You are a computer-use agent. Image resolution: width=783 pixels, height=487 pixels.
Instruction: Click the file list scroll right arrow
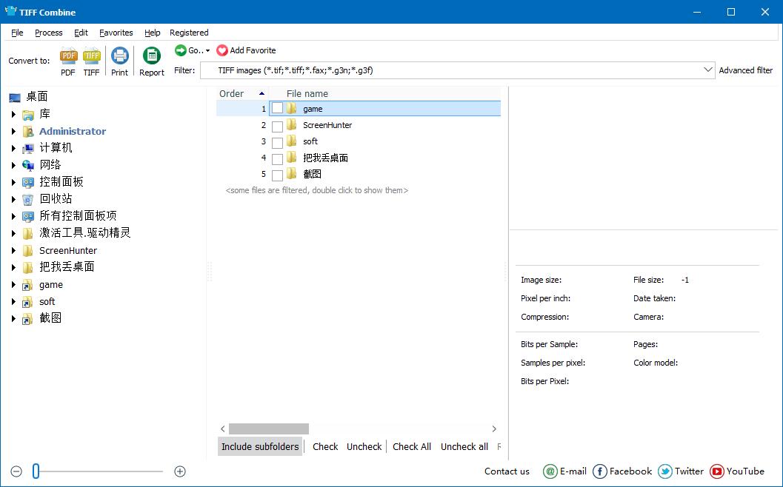tap(494, 429)
